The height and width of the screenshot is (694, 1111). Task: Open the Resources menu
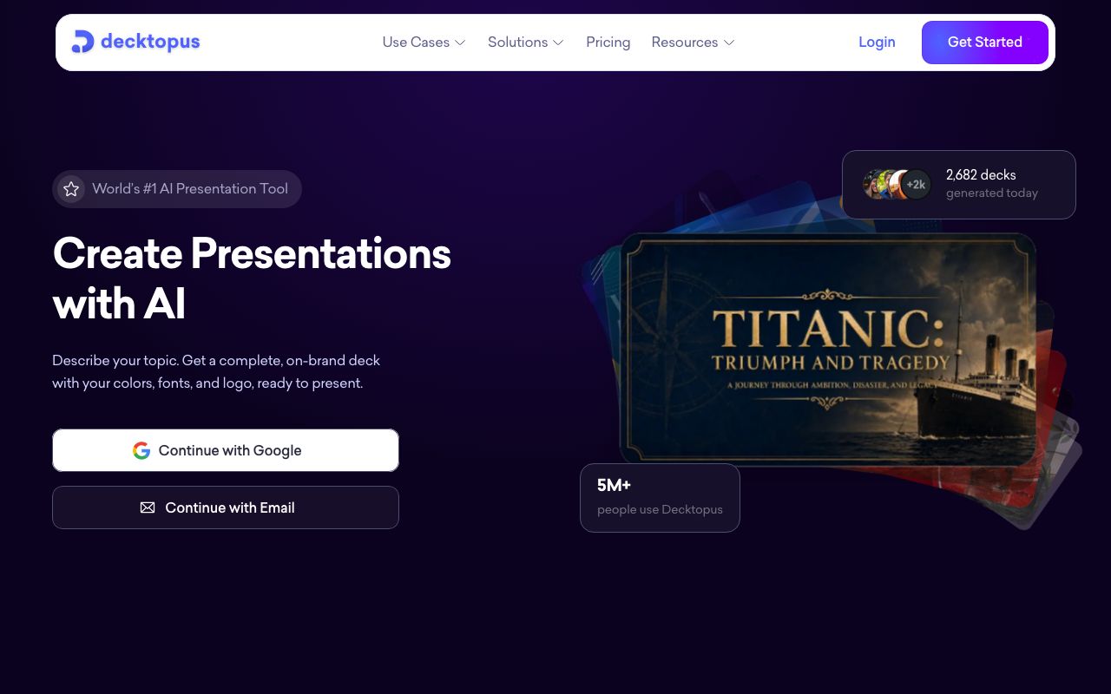coord(694,42)
